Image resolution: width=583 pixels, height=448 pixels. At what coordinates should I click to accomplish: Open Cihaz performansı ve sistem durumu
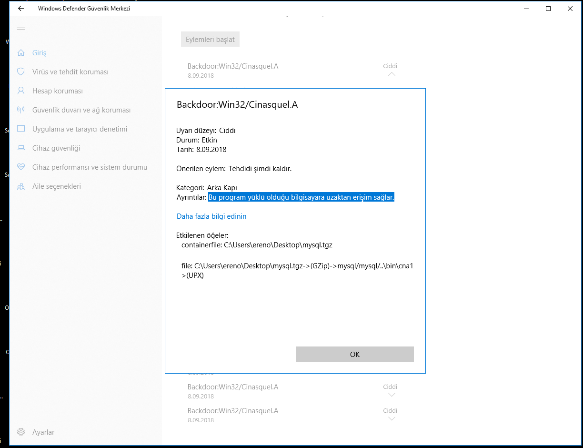(90, 167)
